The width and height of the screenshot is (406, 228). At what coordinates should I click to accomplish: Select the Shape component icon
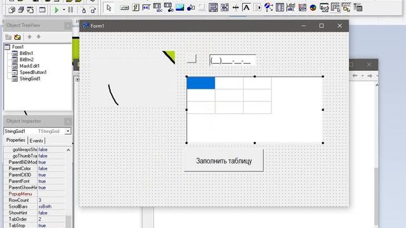tap(191, 8)
